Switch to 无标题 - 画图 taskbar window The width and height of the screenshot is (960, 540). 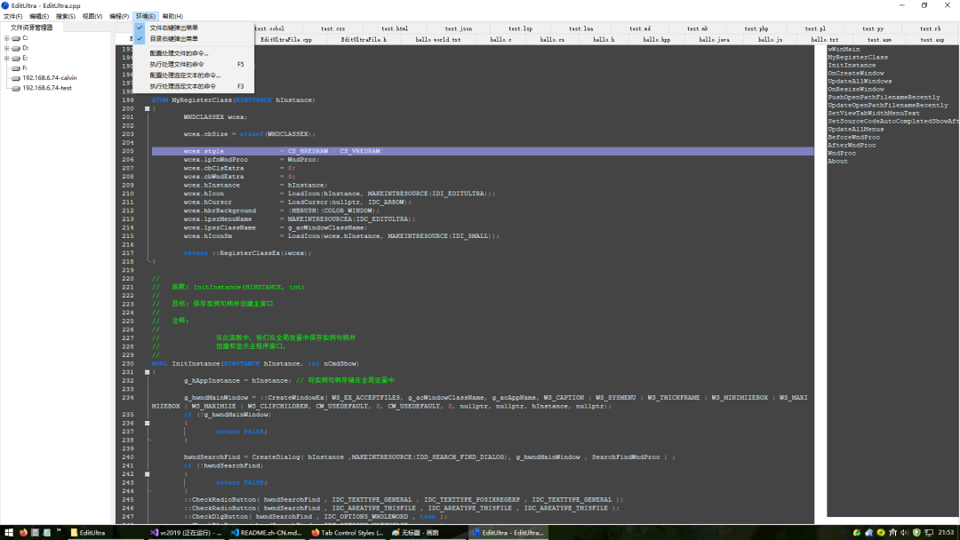[x=427, y=533]
